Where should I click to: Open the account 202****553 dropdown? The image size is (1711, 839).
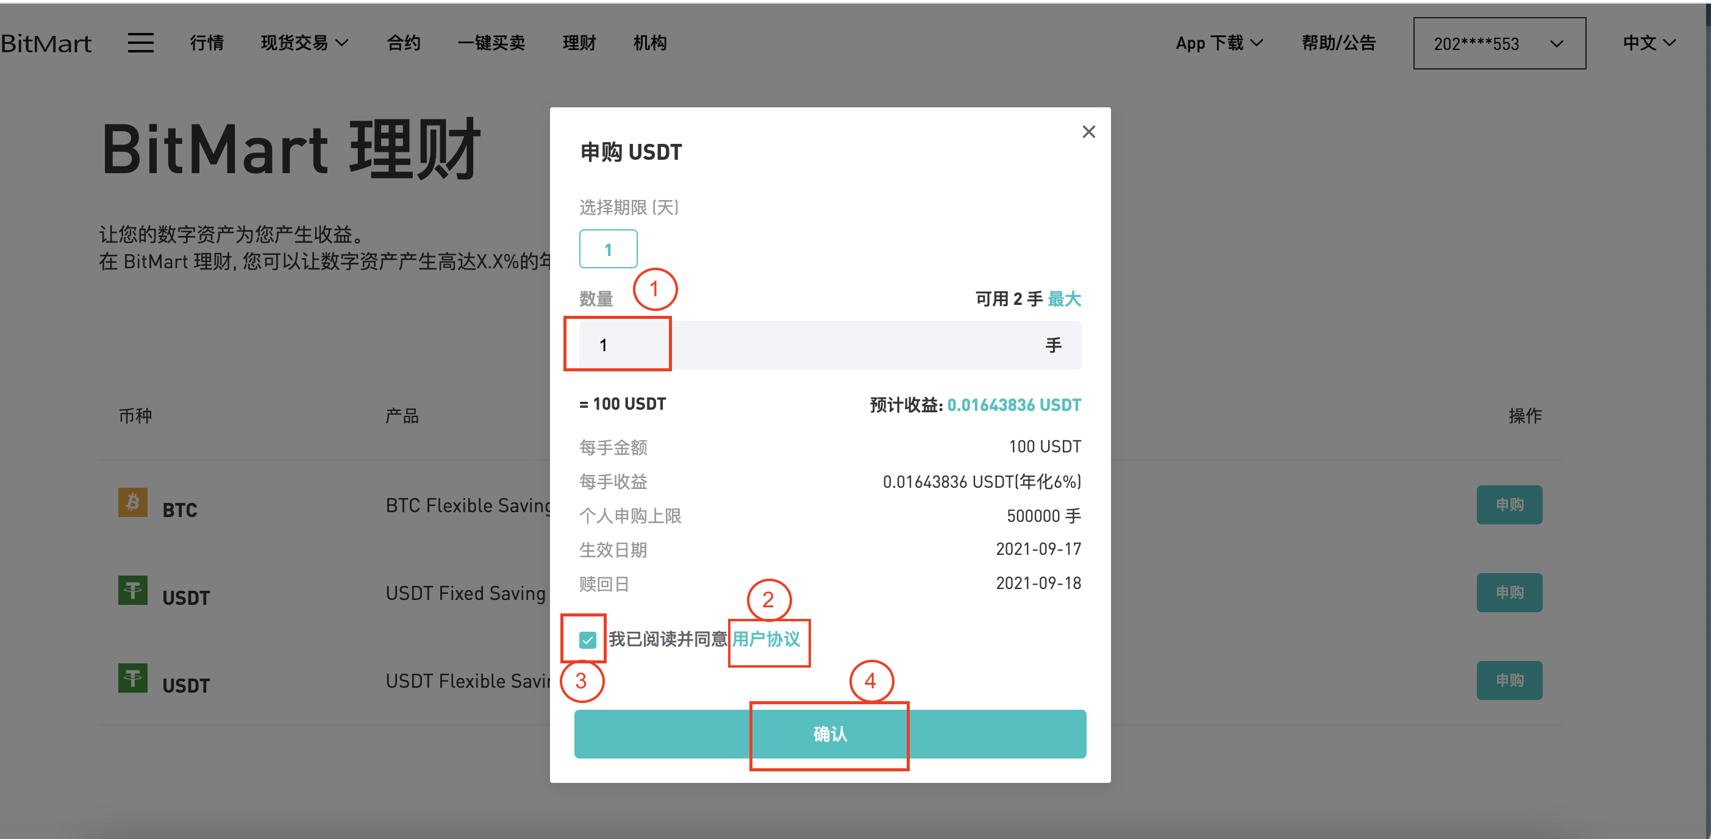[1499, 43]
